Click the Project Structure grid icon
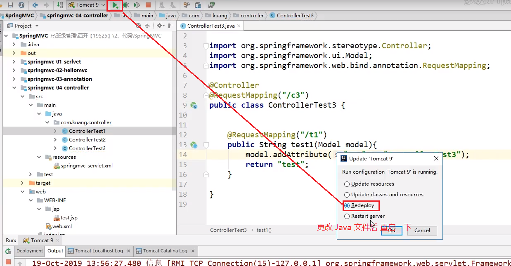The height and width of the screenshot is (266, 511). [x=198, y=5]
